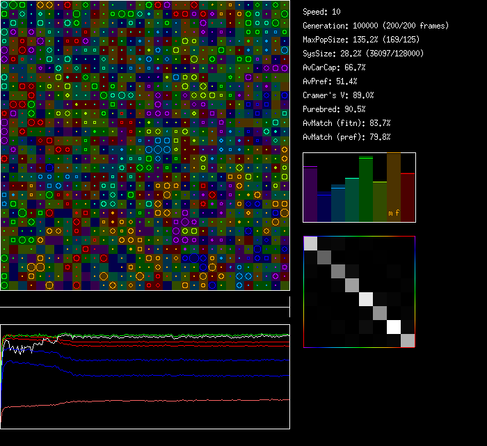Select the orange bar labeled m f
The image size is (487, 446).
point(394,188)
